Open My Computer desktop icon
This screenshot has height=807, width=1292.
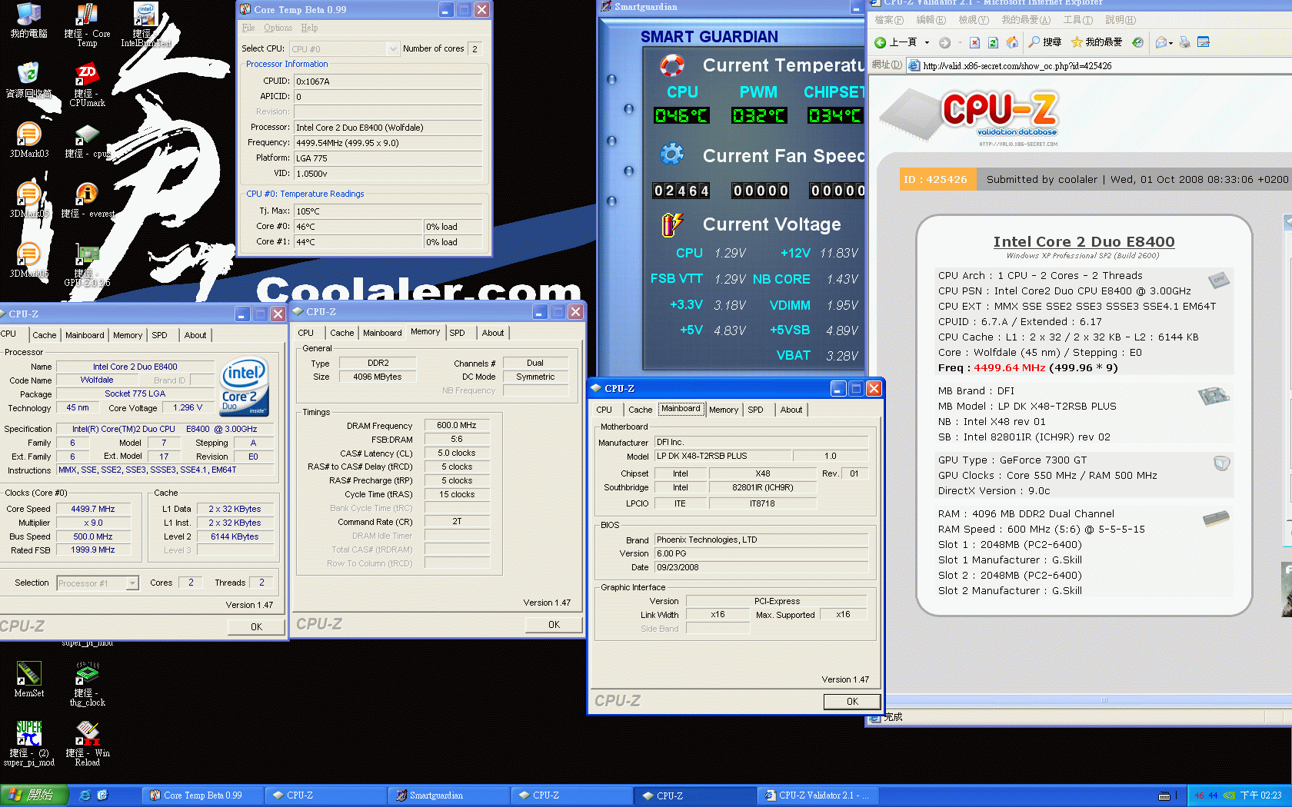pos(28,21)
